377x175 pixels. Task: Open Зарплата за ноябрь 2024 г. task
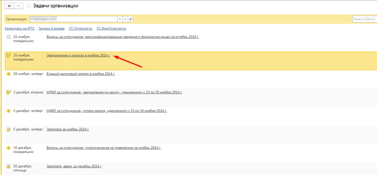click(x=68, y=129)
